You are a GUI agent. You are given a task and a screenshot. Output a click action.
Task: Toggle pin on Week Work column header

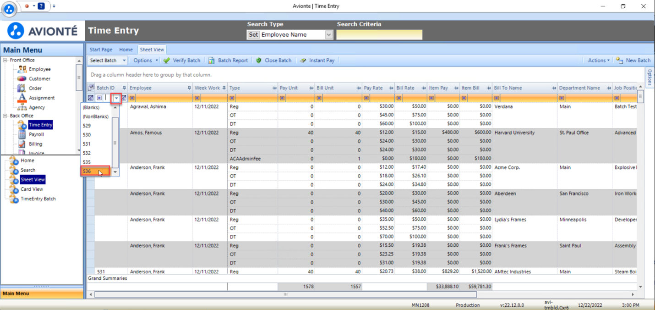[x=224, y=88]
